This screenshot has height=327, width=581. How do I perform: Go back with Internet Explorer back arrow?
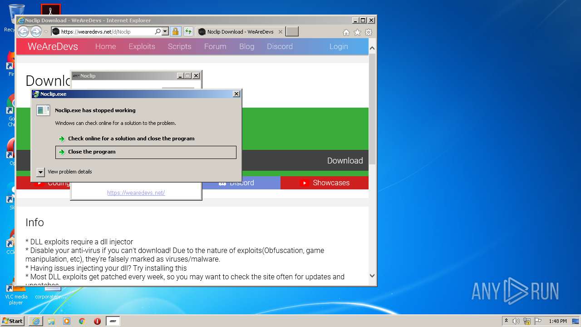23,31
